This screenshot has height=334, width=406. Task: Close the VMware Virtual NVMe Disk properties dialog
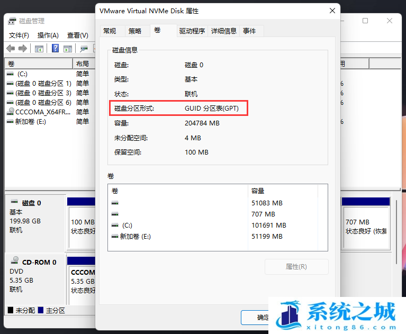[x=332, y=11]
